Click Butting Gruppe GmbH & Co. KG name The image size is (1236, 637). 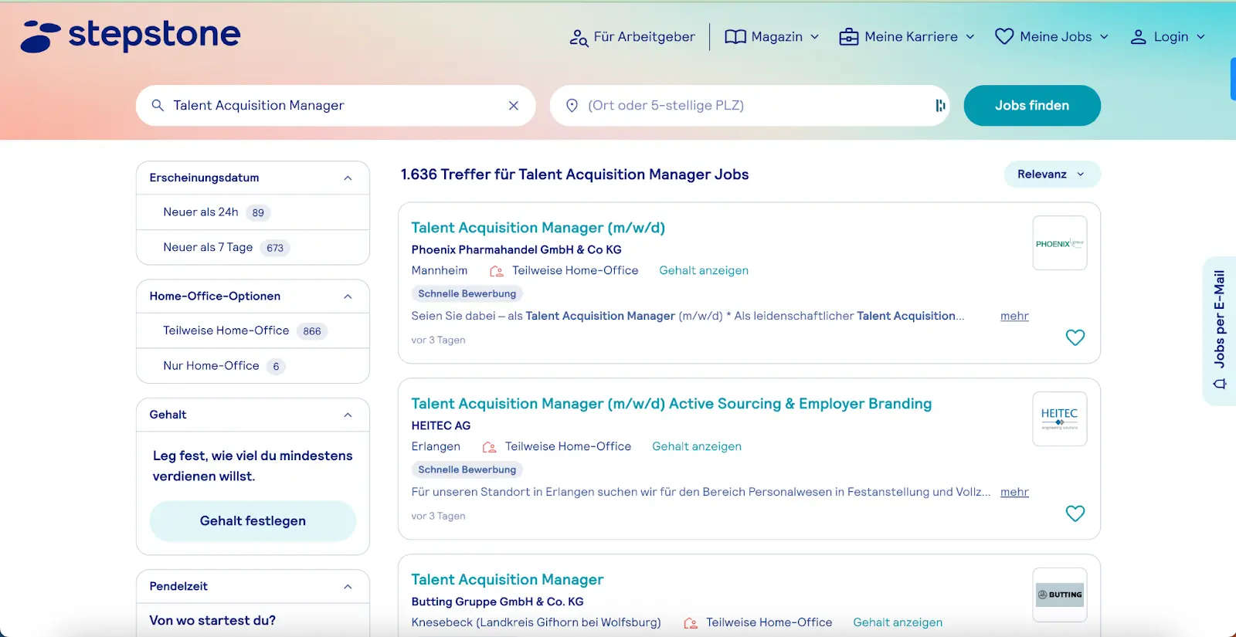click(x=497, y=602)
